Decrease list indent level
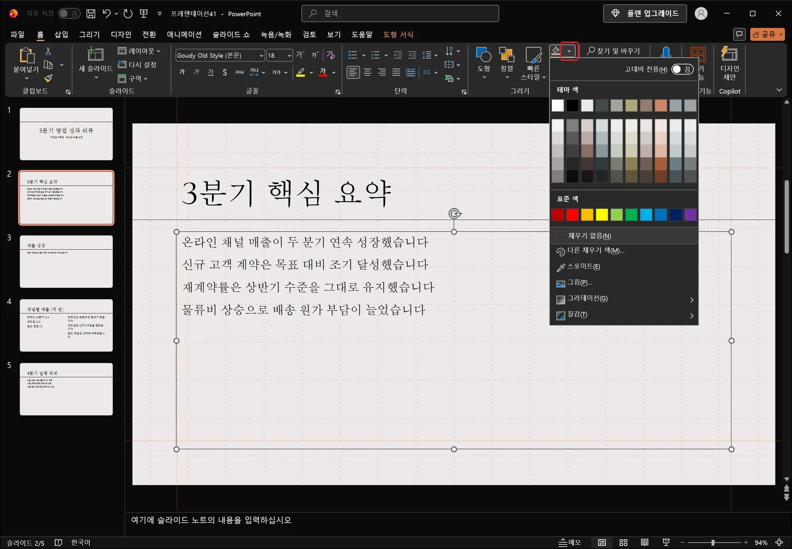The height and width of the screenshot is (549, 792). coord(397,55)
